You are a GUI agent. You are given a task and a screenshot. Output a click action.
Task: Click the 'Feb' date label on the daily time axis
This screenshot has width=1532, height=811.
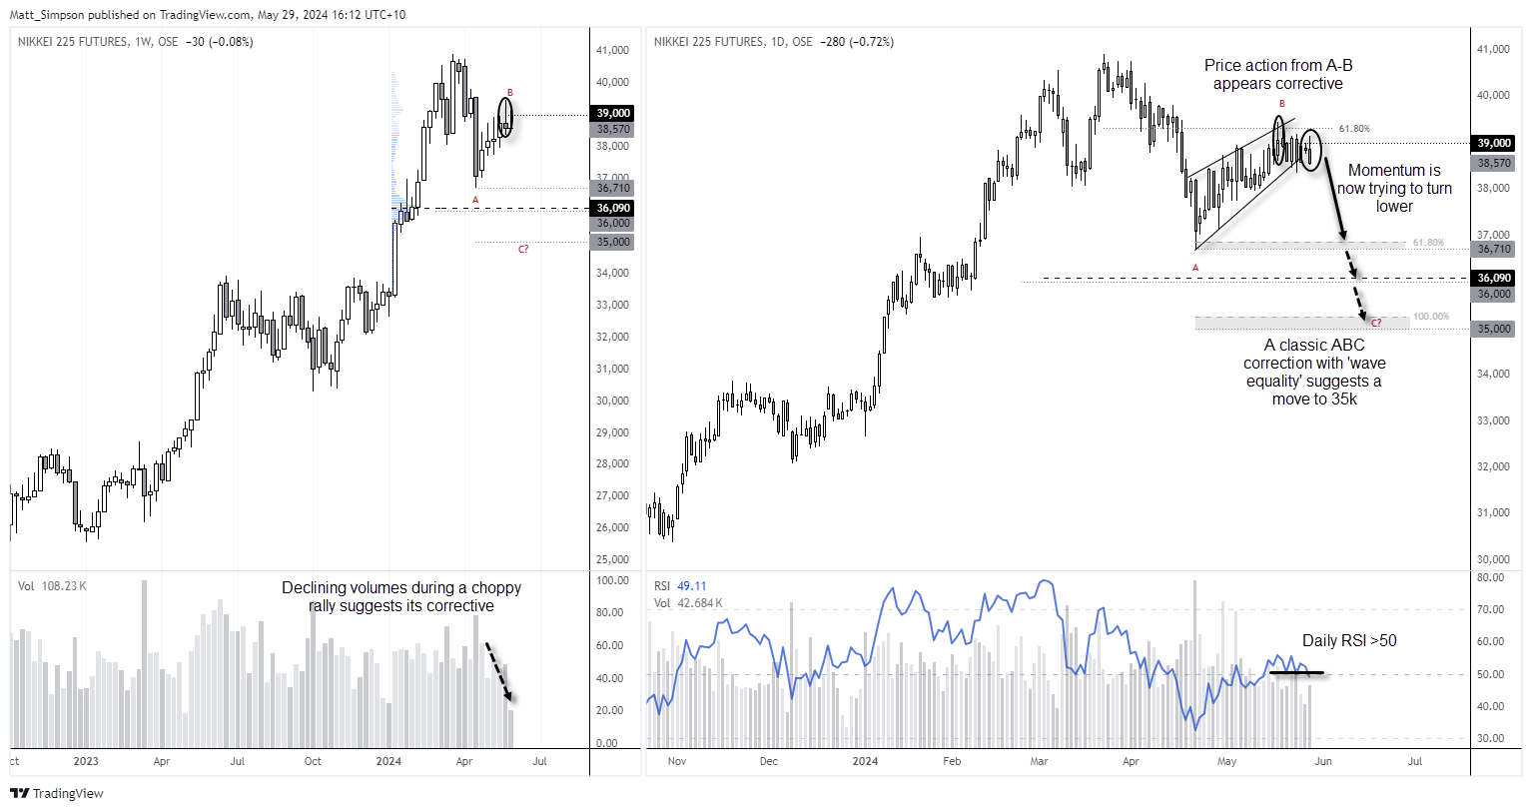(x=952, y=761)
